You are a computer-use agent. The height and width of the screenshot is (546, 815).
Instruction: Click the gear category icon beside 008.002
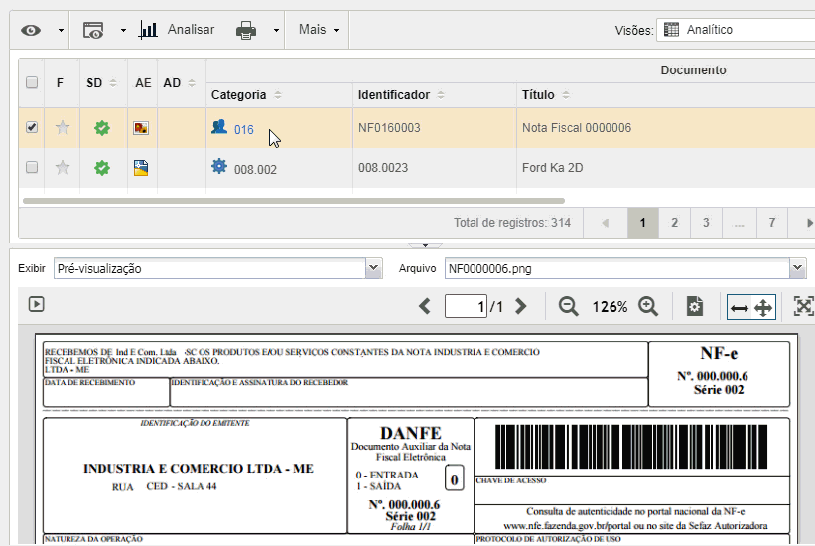click(219, 166)
